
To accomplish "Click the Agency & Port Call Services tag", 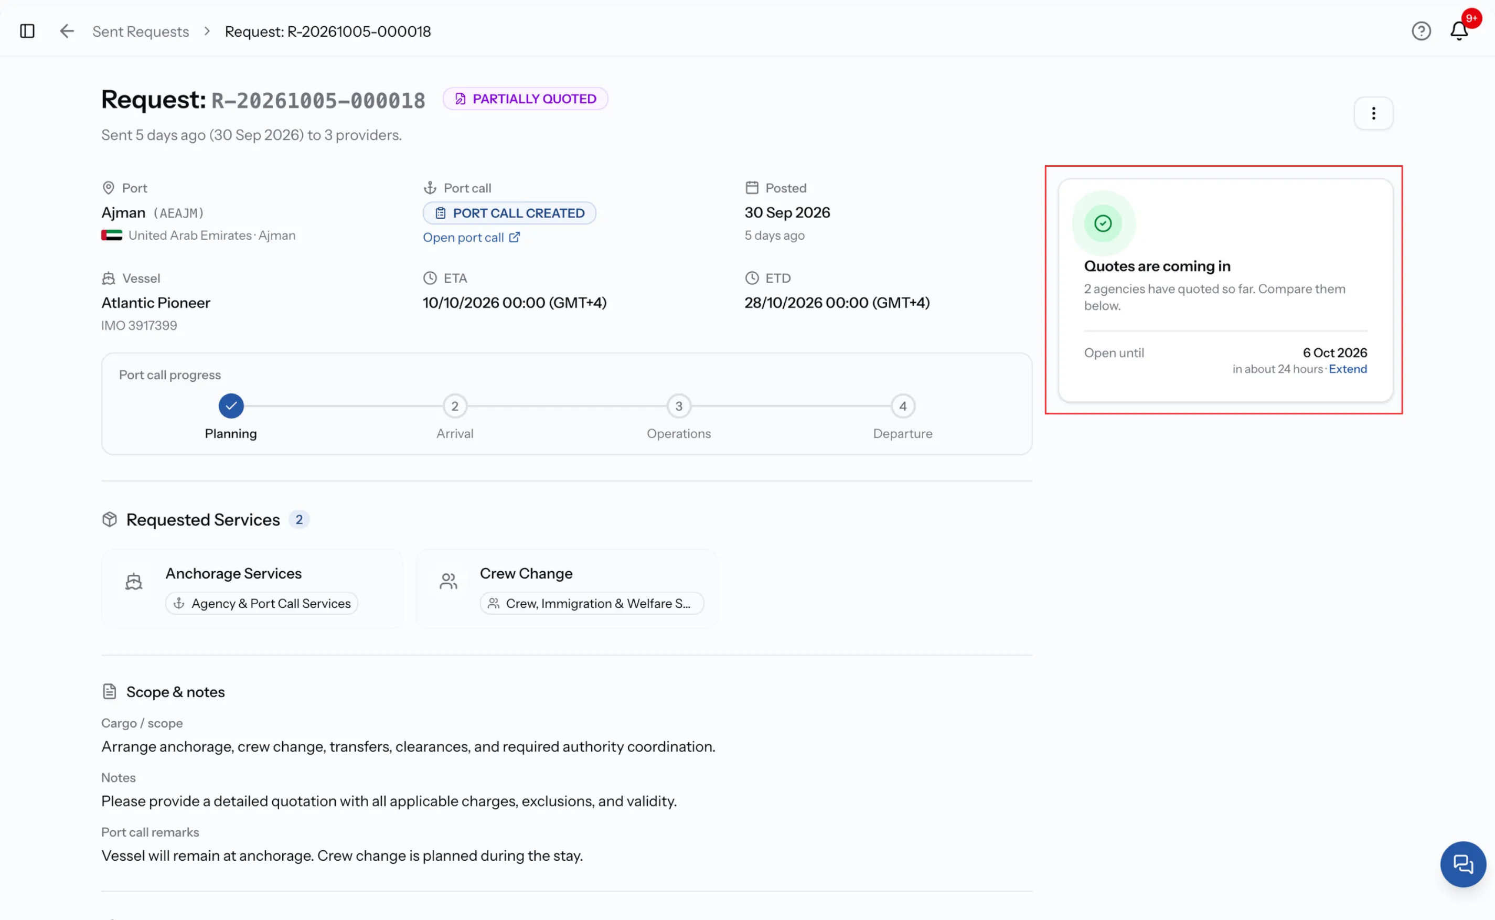I will click(x=262, y=604).
